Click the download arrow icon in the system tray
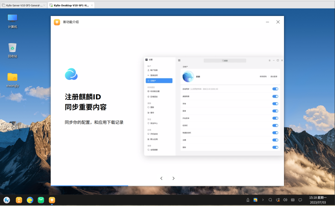This screenshot has width=335, height=206. click(x=248, y=200)
